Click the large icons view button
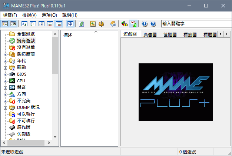Screen dimensions: 232x156 tap(24, 24)
